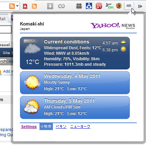Click the orange RSS feed icon in address bar
The height and width of the screenshot is (151, 146).
(x=12, y=6)
